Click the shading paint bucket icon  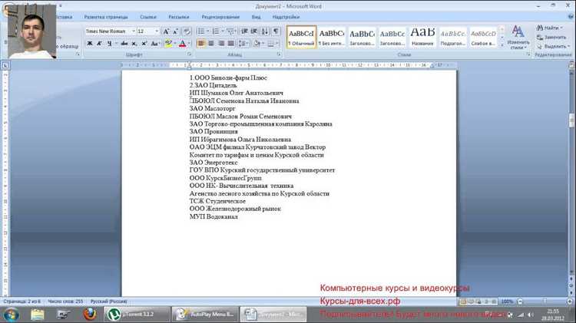pyautogui.click(x=257, y=44)
